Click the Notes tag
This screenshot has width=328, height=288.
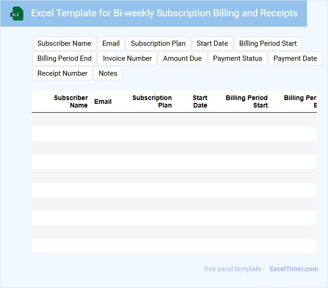tap(108, 73)
